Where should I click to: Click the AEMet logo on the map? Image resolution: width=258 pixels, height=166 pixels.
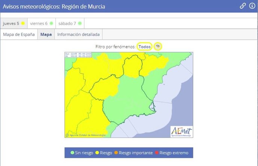(x=181, y=132)
